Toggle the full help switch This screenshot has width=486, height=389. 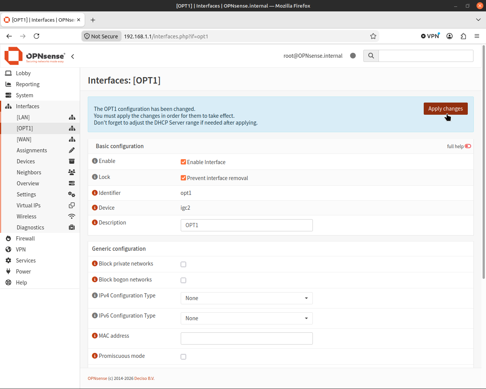click(x=468, y=146)
